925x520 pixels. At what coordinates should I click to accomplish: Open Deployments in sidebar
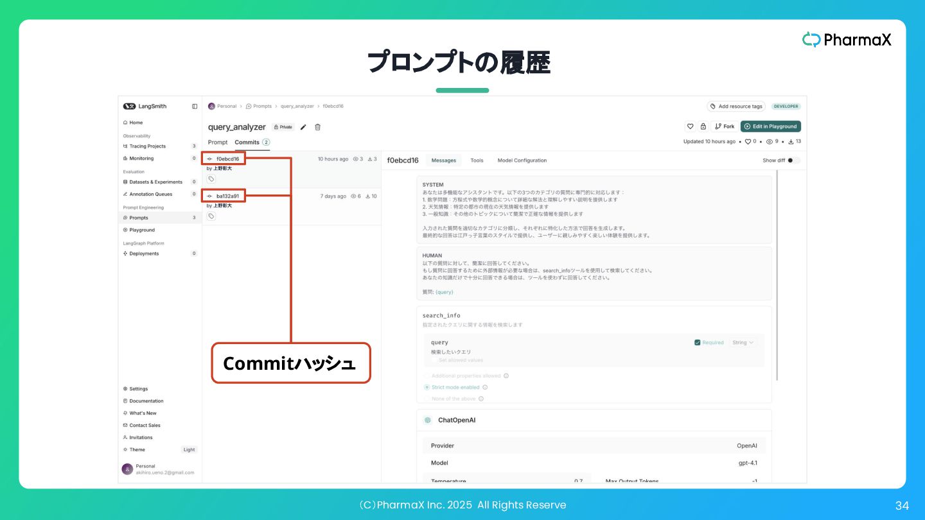(x=160, y=254)
